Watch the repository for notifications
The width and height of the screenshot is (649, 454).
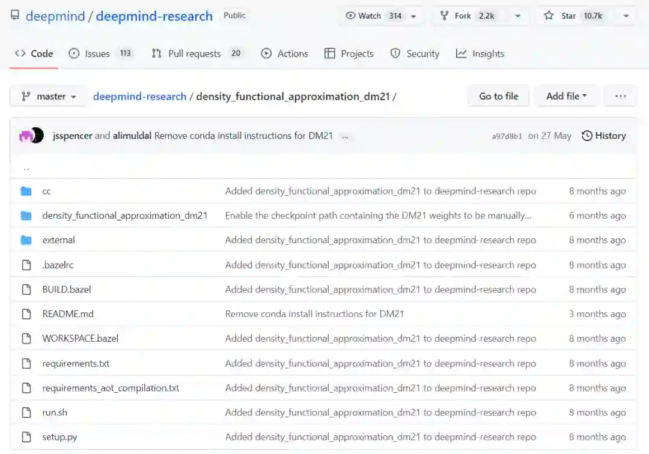pos(372,16)
